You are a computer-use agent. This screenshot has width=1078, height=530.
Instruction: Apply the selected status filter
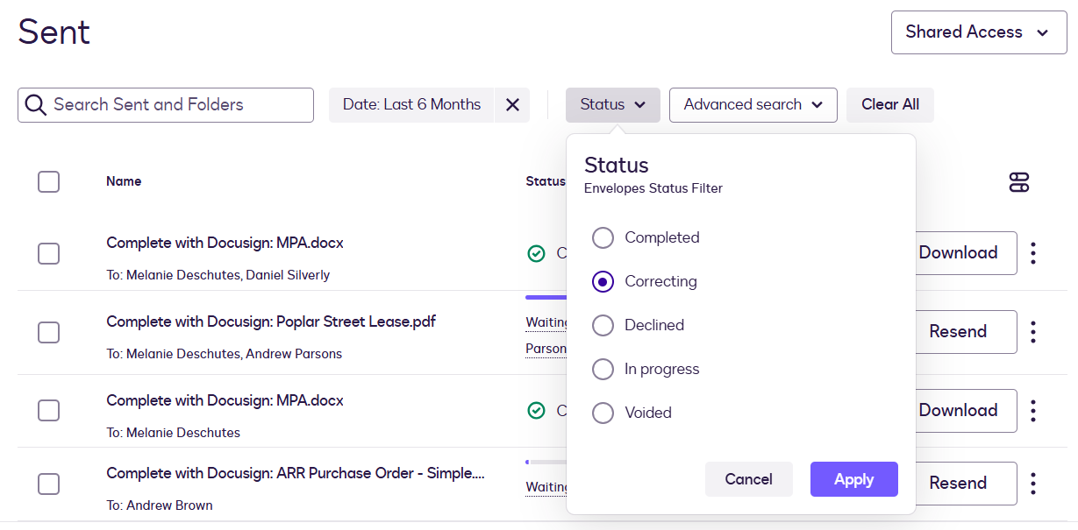[x=853, y=479]
